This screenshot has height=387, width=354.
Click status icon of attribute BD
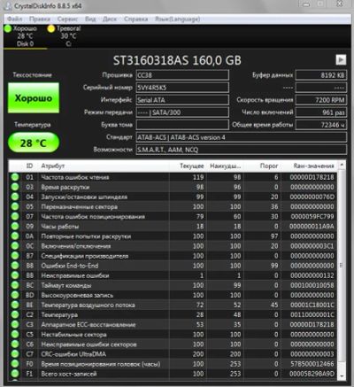pos(15,295)
